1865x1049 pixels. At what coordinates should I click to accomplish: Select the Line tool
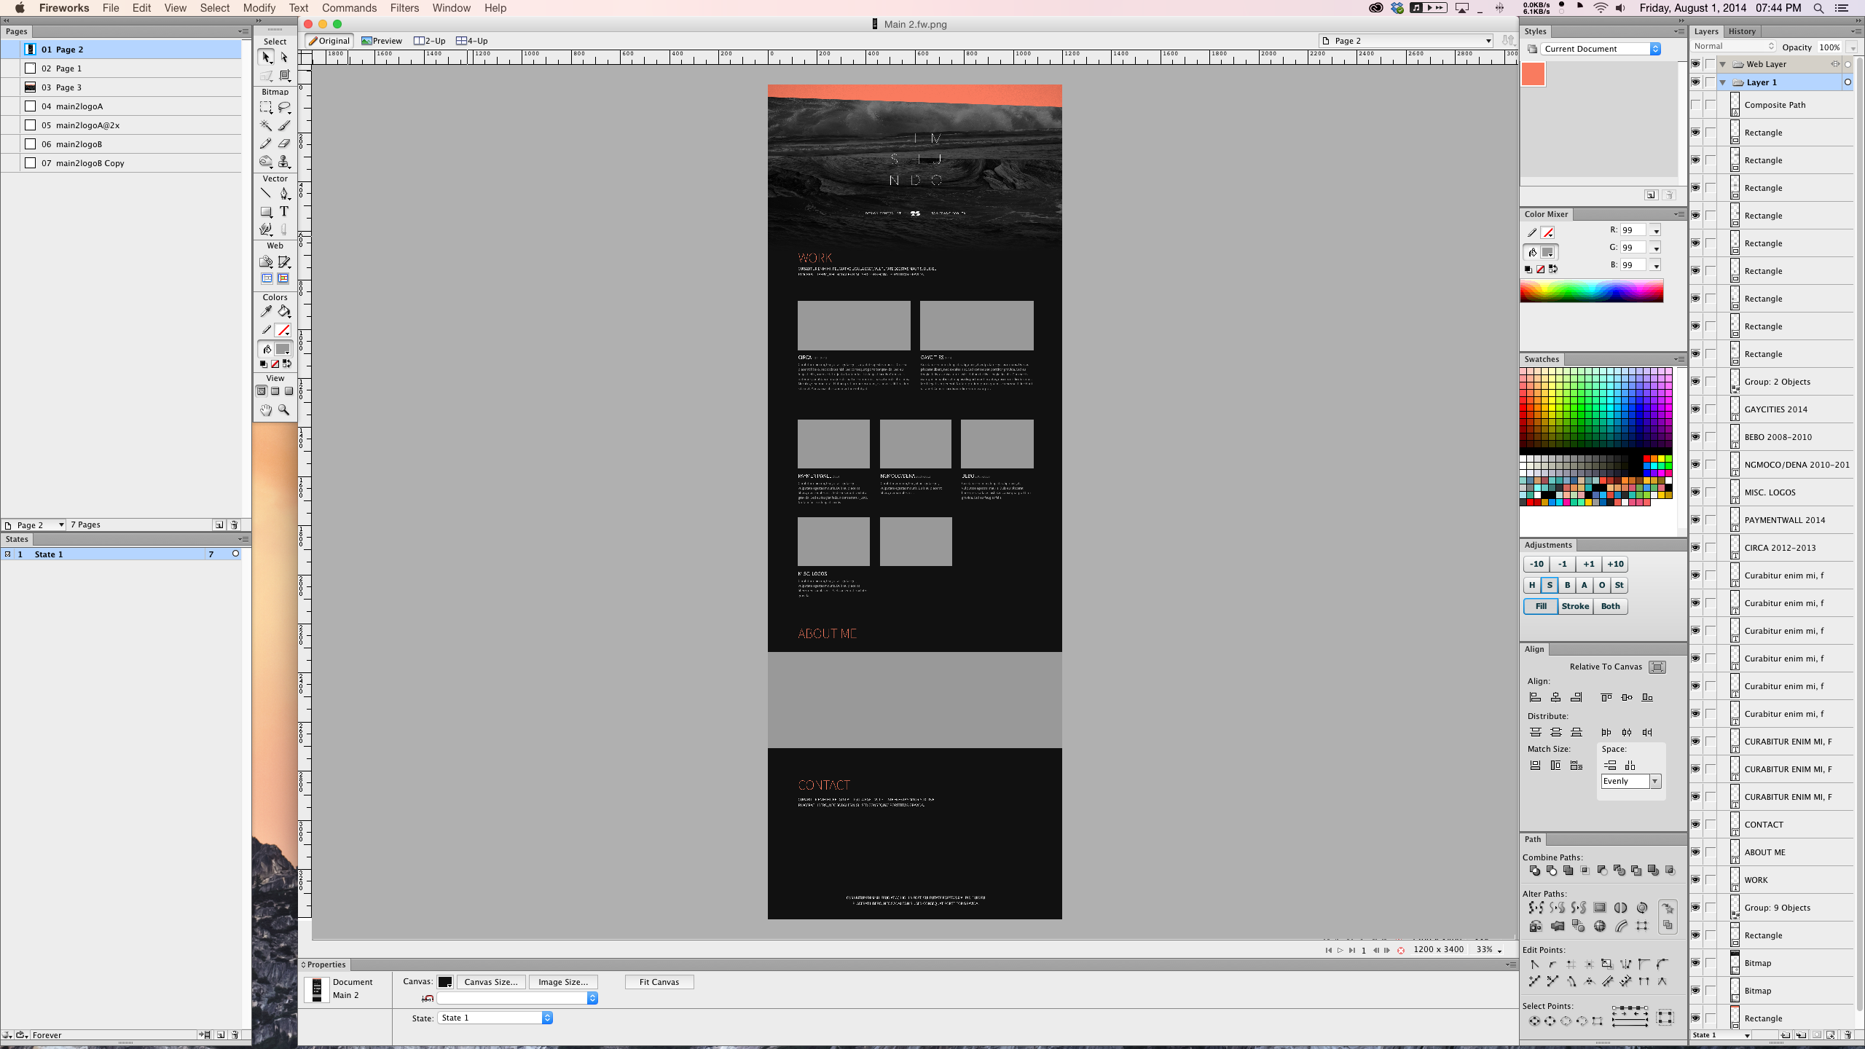[266, 193]
